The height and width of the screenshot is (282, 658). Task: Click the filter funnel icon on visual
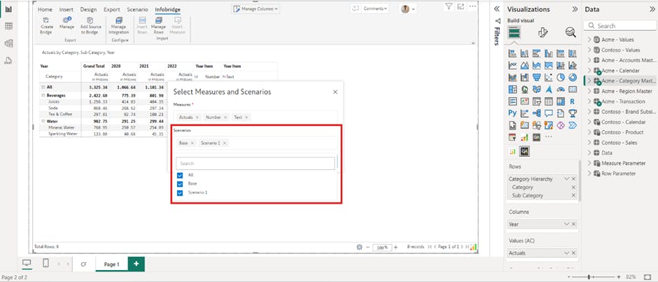coord(449,6)
